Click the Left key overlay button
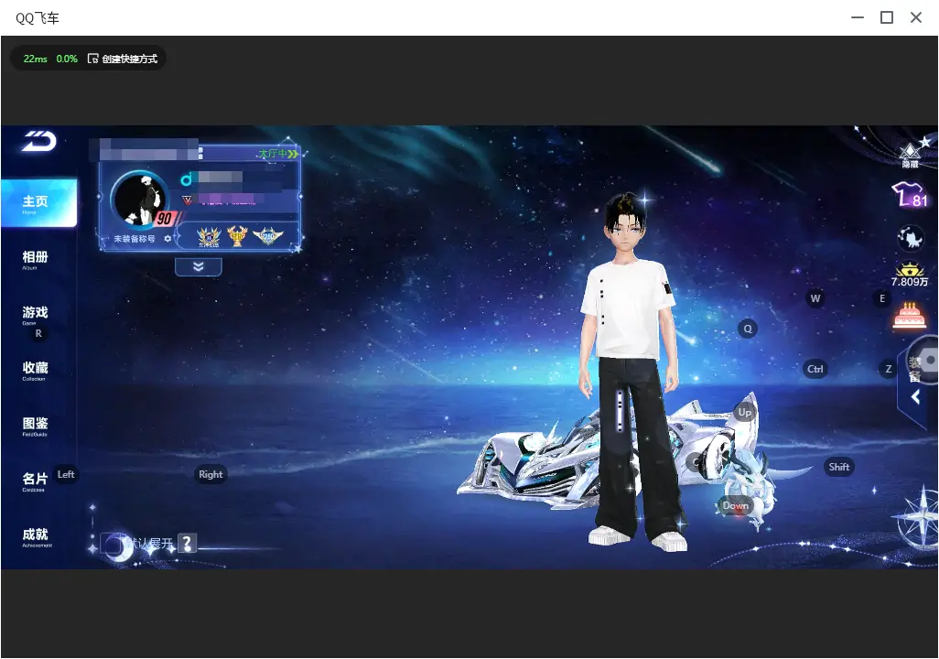Image resolution: width=939 pixels, height=659 pixels. pos(66,474)
